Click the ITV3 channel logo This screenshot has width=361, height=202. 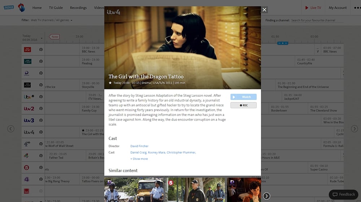click(29, 120)
